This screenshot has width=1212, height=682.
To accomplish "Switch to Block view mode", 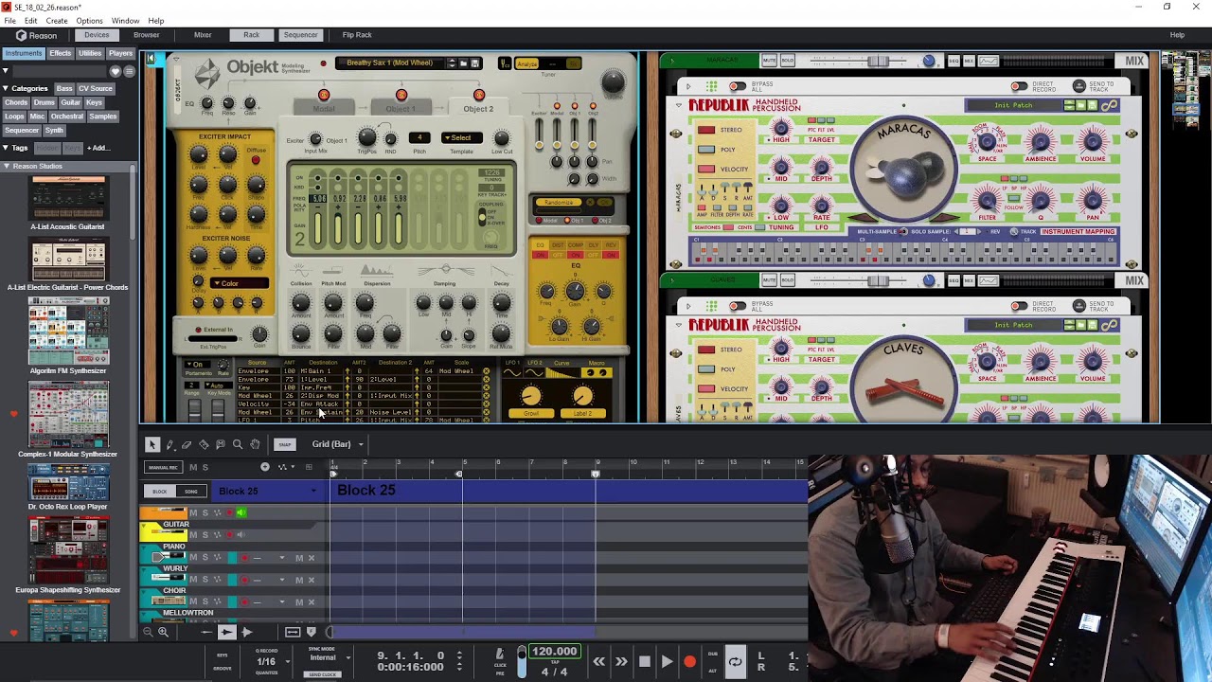I will [x=160, y=491].
